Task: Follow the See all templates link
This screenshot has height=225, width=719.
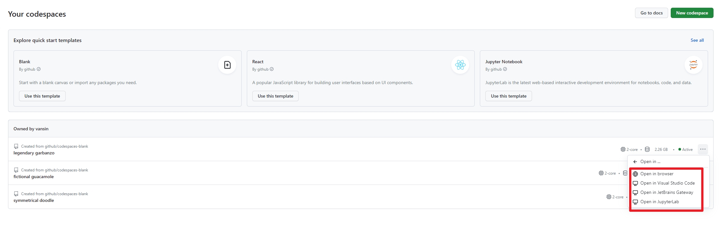Action: [697, 40]
